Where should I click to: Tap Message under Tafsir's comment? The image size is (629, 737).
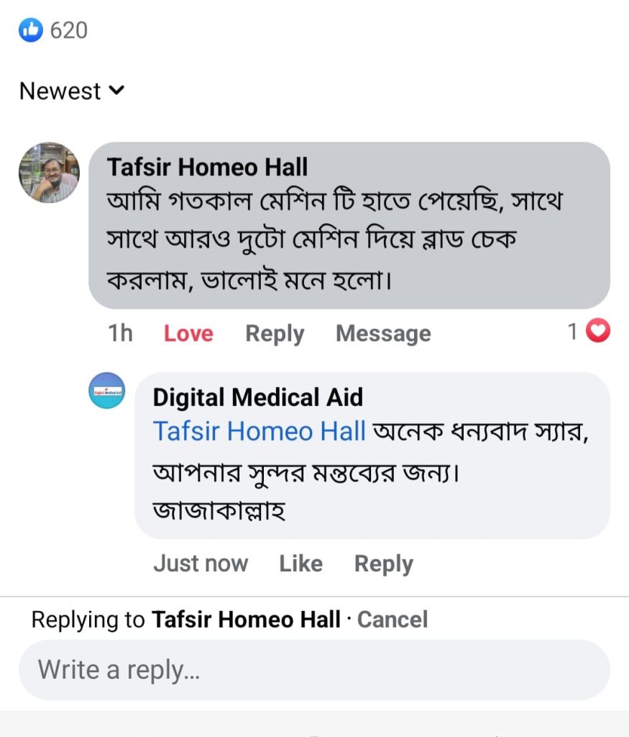383,333
